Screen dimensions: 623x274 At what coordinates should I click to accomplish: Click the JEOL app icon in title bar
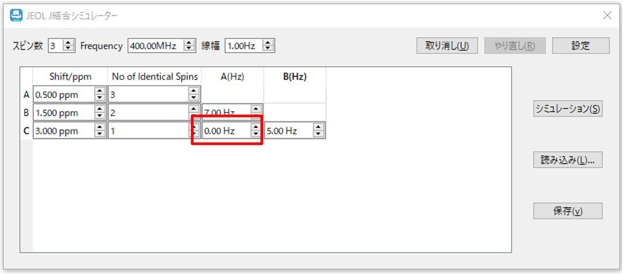click(17, 15)
